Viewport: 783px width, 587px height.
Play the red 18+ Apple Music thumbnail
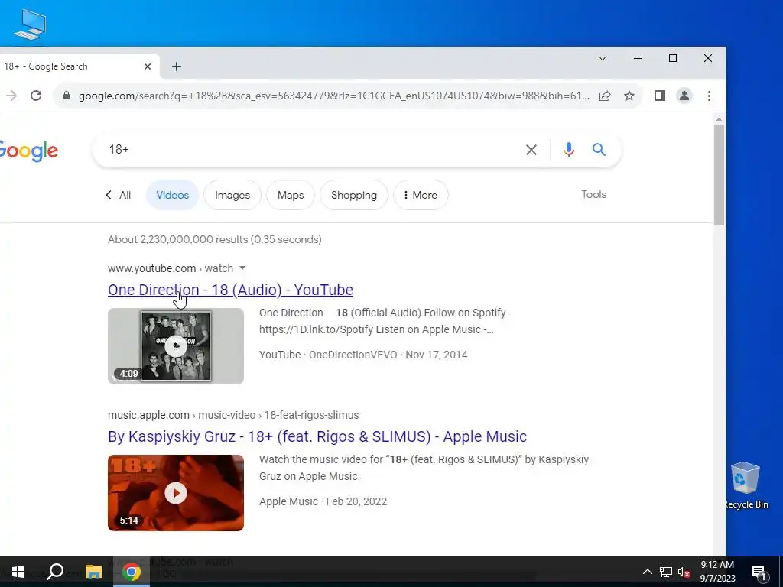coord(176,493)
